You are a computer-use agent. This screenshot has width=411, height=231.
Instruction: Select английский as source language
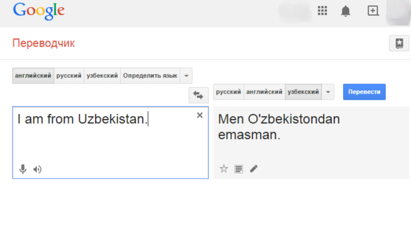pos(33,76)
